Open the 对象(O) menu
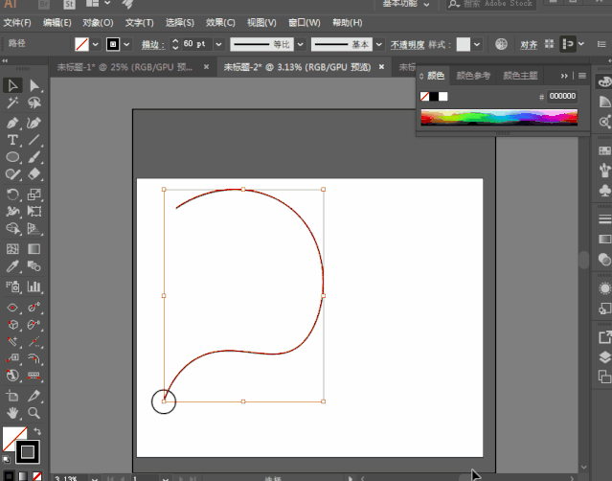612x481 pixels. coord(98,23)
